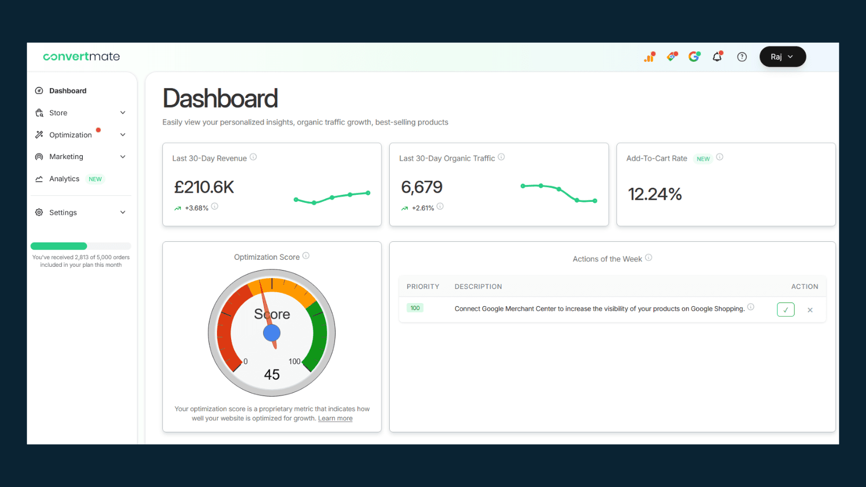Click the convertmate logo
Viewport: 866px width, 487px height.
pyautogui.click(x=81, y=56)
